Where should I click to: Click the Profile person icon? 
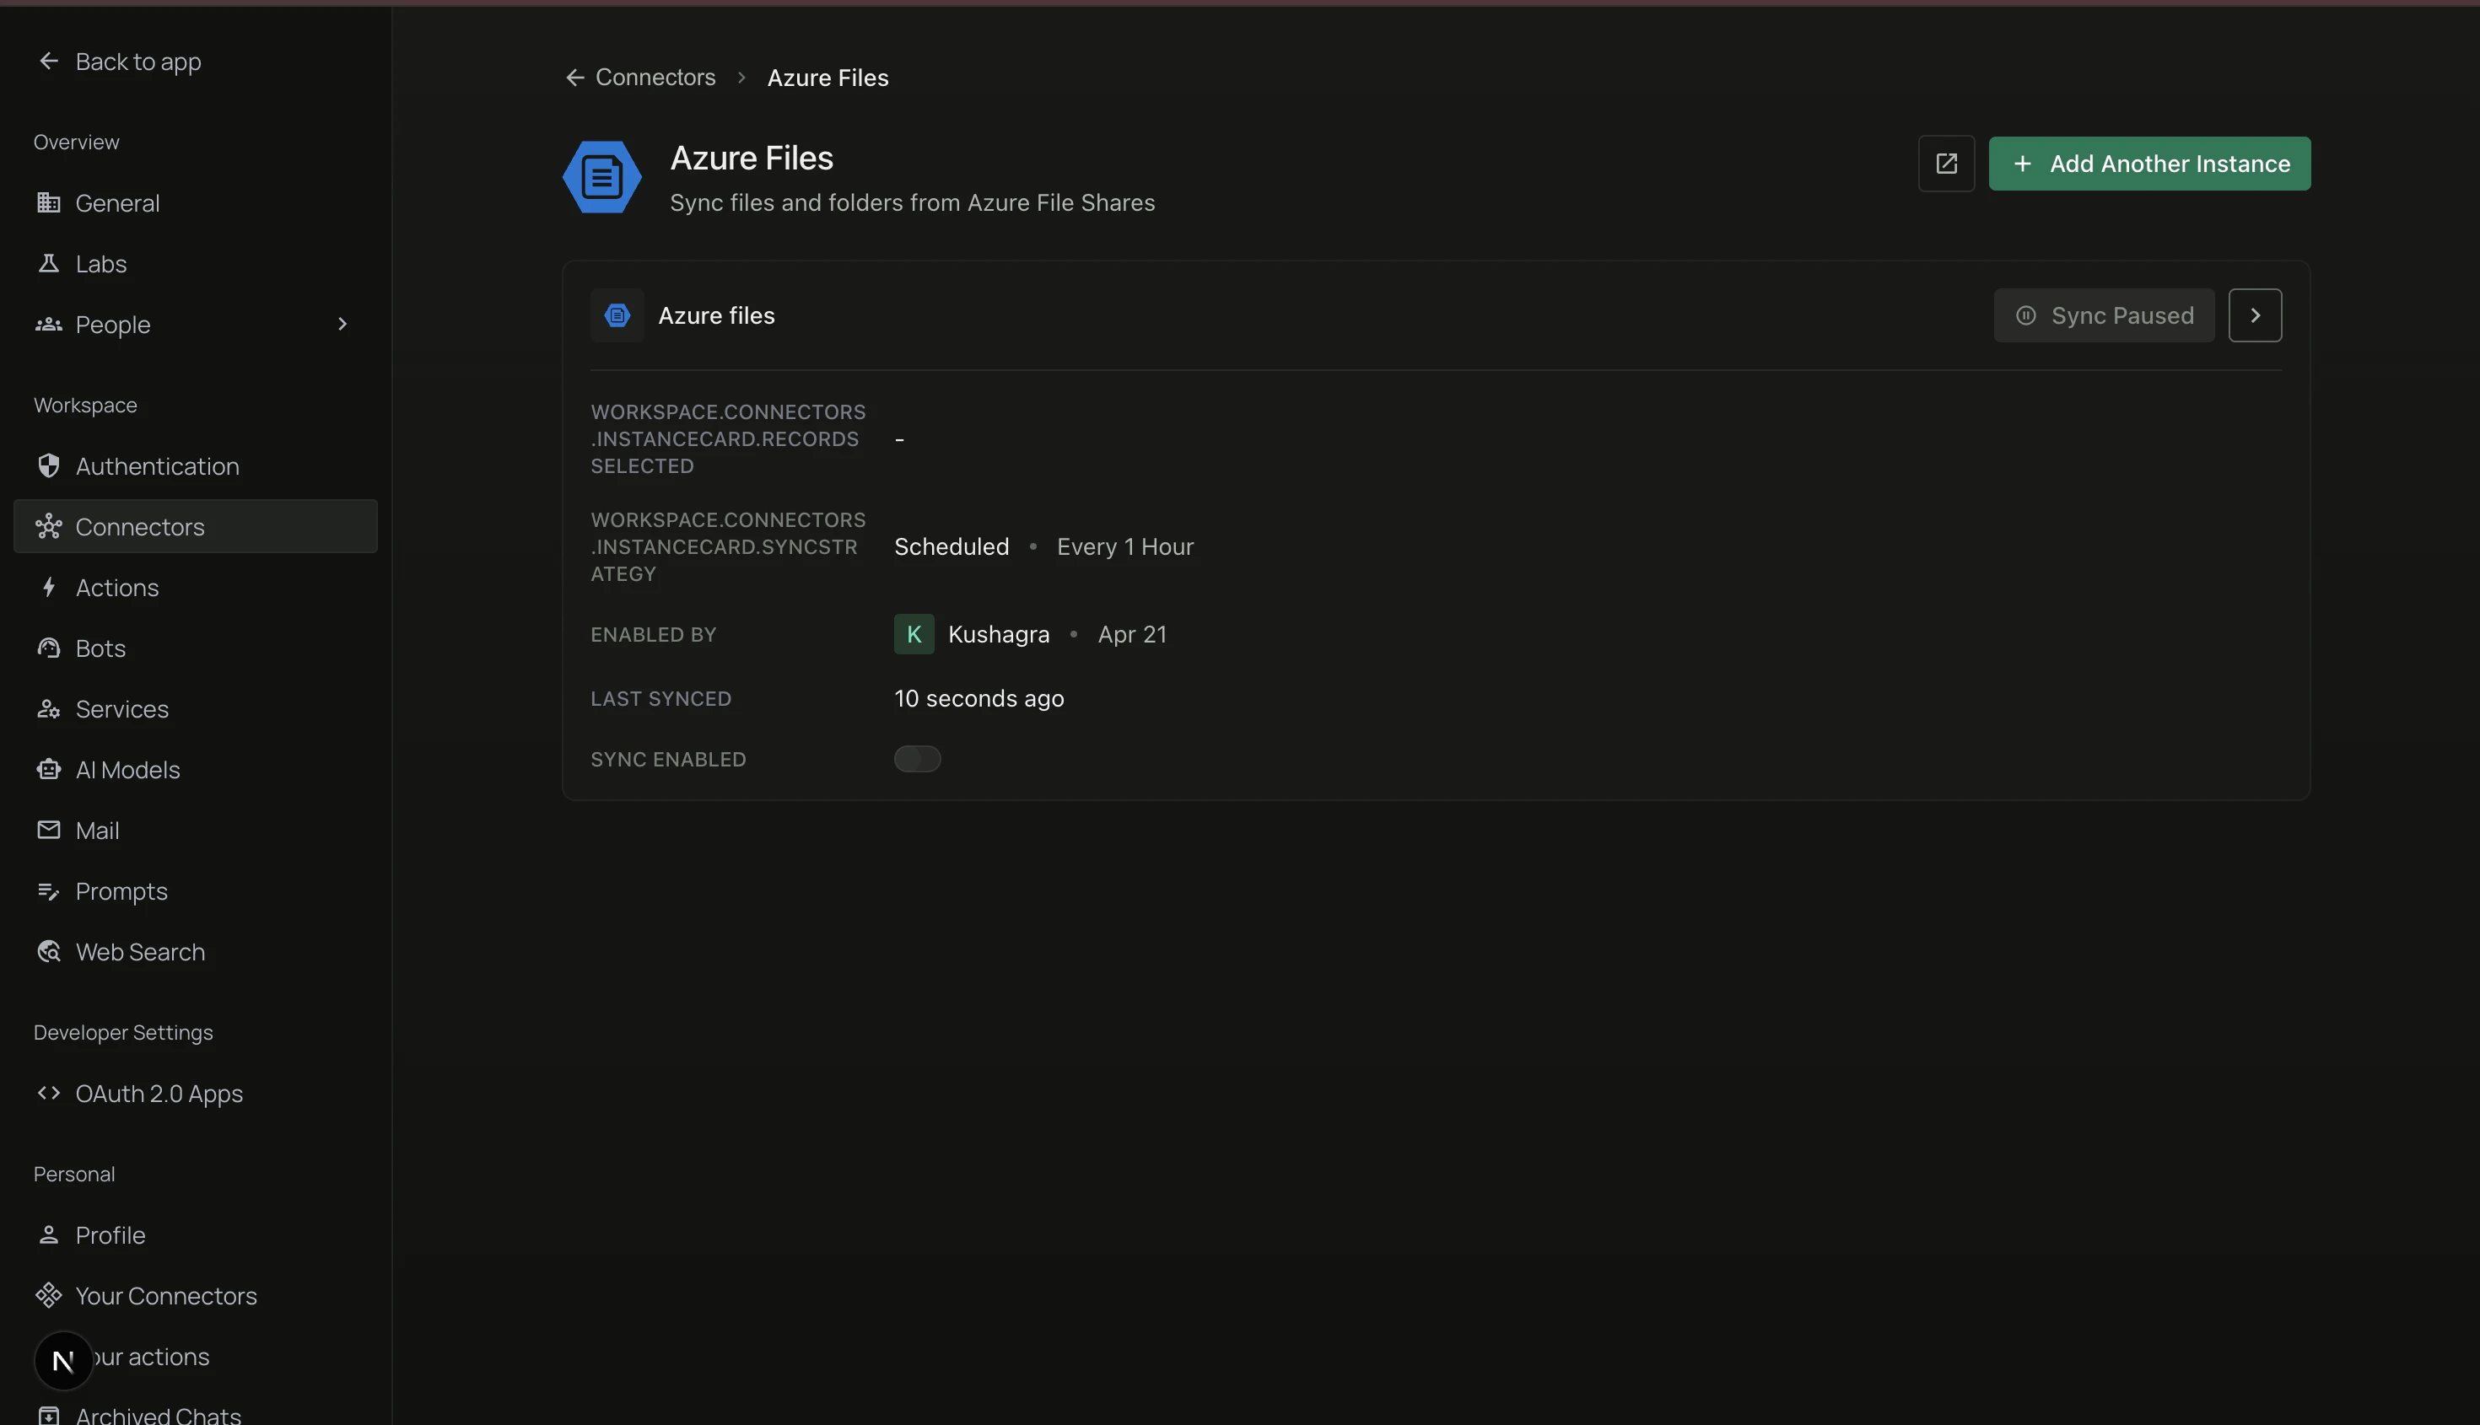point(49,1235)
